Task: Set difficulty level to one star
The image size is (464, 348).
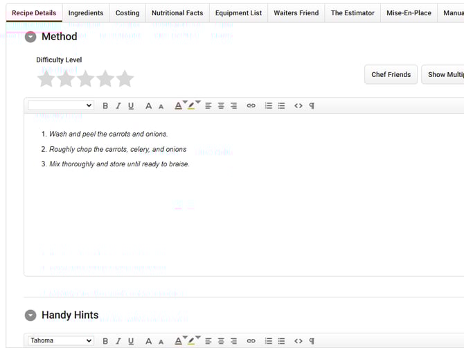Action: (x=46, y=79)
